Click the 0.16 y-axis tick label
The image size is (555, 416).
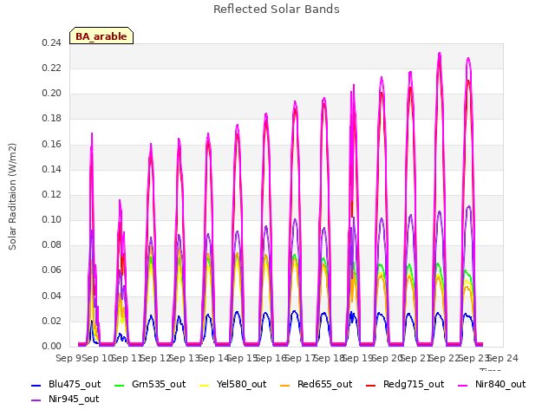coord(51,144)
